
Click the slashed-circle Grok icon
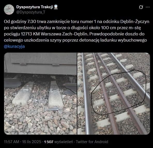coord(141,7)
